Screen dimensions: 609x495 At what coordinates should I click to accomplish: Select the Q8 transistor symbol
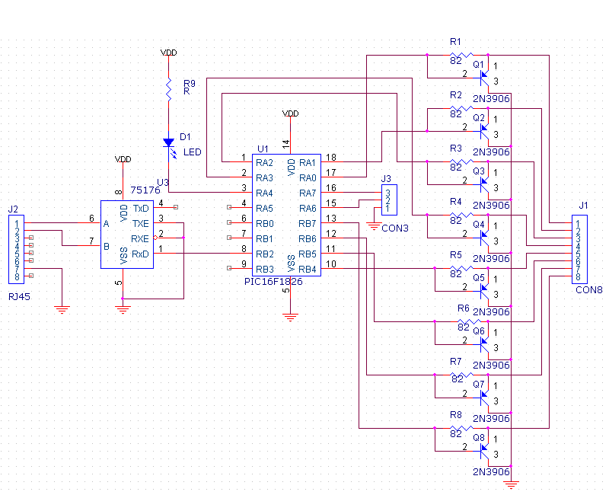coord(484,450)
